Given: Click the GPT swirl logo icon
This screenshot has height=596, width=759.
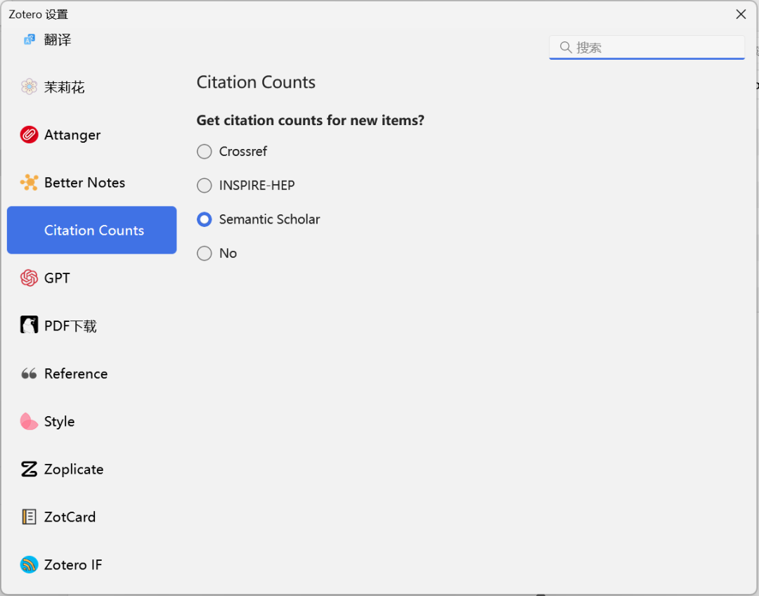Looking at the screenshot, I should coord(29,278).
